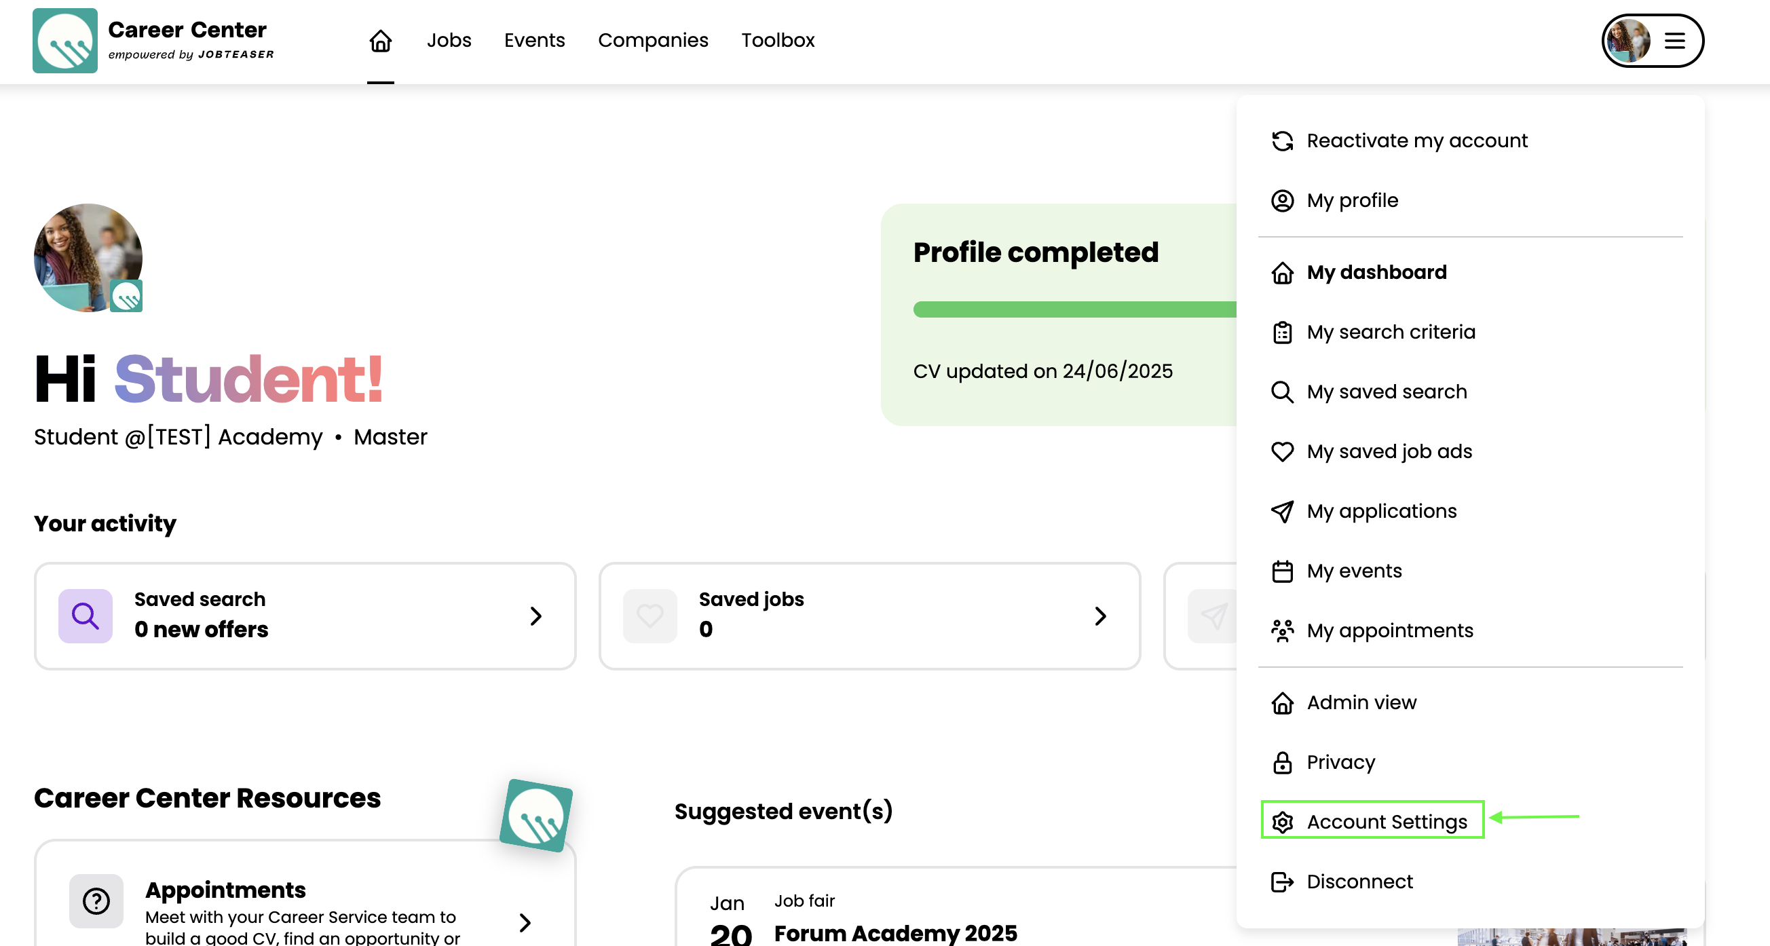This screenshot has width=1770, height=946.
Task: Open the hamburger profile menu button
Action: click(x=1674, y=41)
